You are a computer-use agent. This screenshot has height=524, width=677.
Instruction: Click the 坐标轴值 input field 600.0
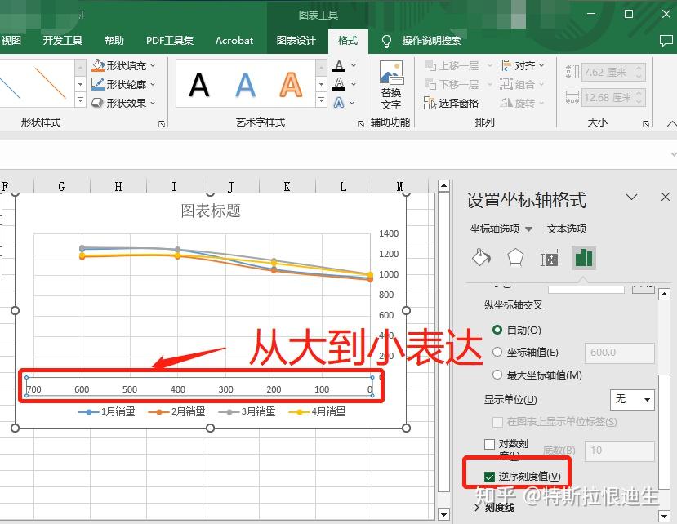(x=620, y=353)
